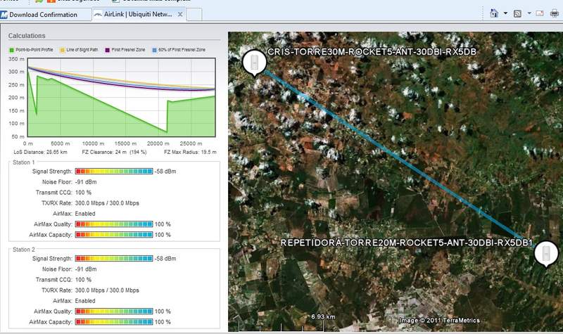Click the 'Point-to-Point Profile' legend text
Image resolution: width=563 pixels, height=334 pixels.
tap(34, 50)
